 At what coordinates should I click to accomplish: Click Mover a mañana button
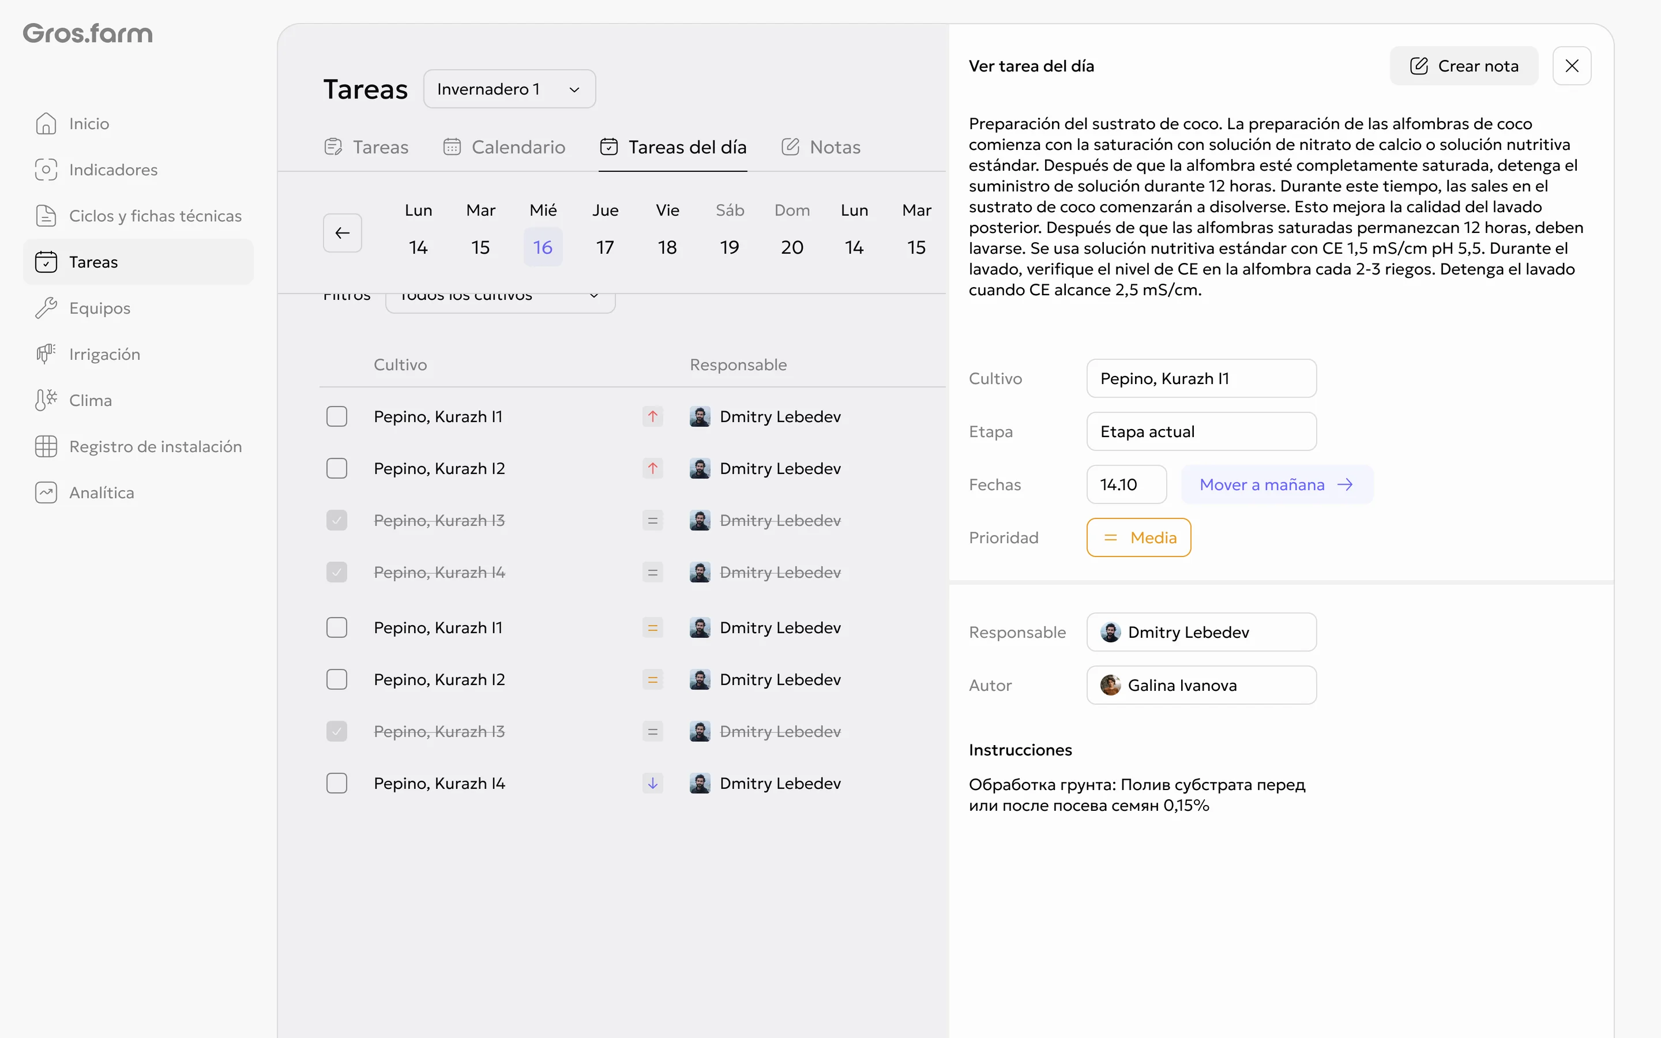pyautogui.click(x=1277, y=484)
